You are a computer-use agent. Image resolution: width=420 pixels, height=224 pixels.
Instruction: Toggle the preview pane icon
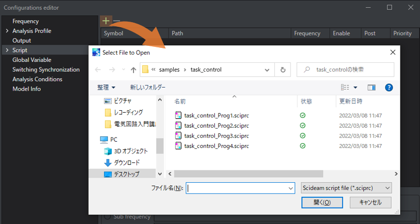tap(372, 88)
